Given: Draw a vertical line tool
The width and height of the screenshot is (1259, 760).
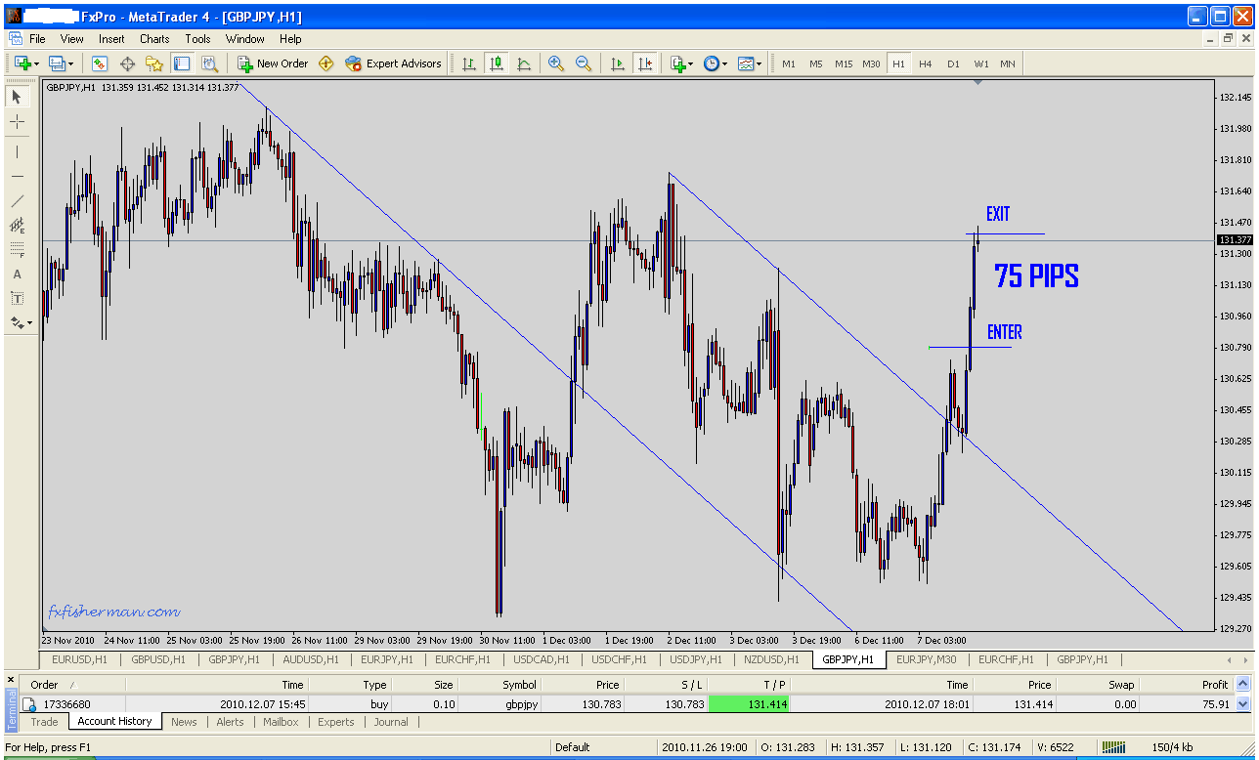Looking at the screenshot, I should tap(18, 151).
